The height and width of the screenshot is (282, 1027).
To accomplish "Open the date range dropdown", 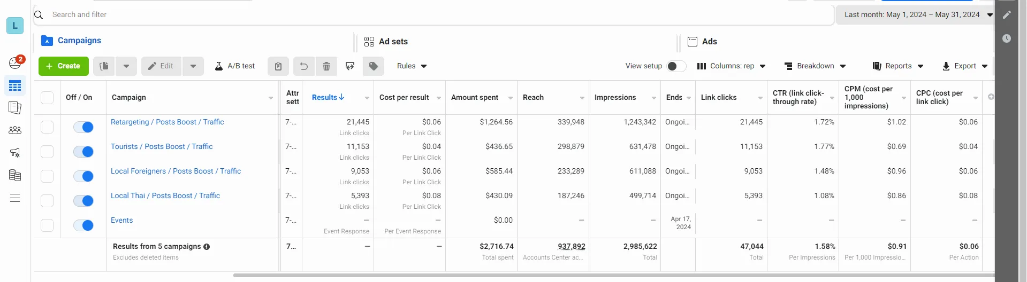I will [x=915, y=15].
